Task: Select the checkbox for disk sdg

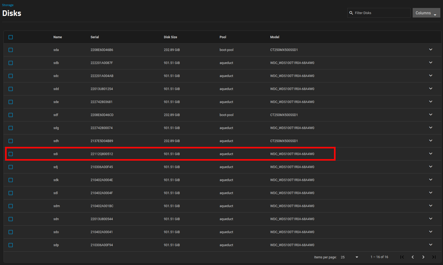Action: pyautogui.click(x=11, y=128)
